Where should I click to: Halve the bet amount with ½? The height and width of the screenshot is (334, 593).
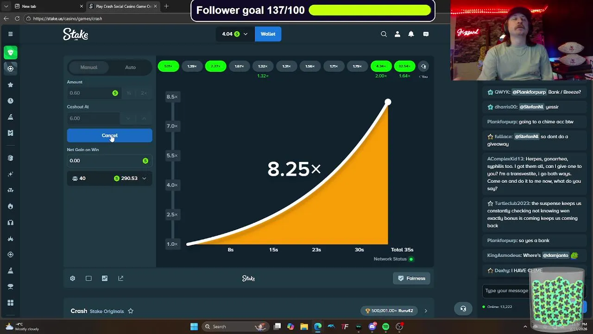pos(129,93)
